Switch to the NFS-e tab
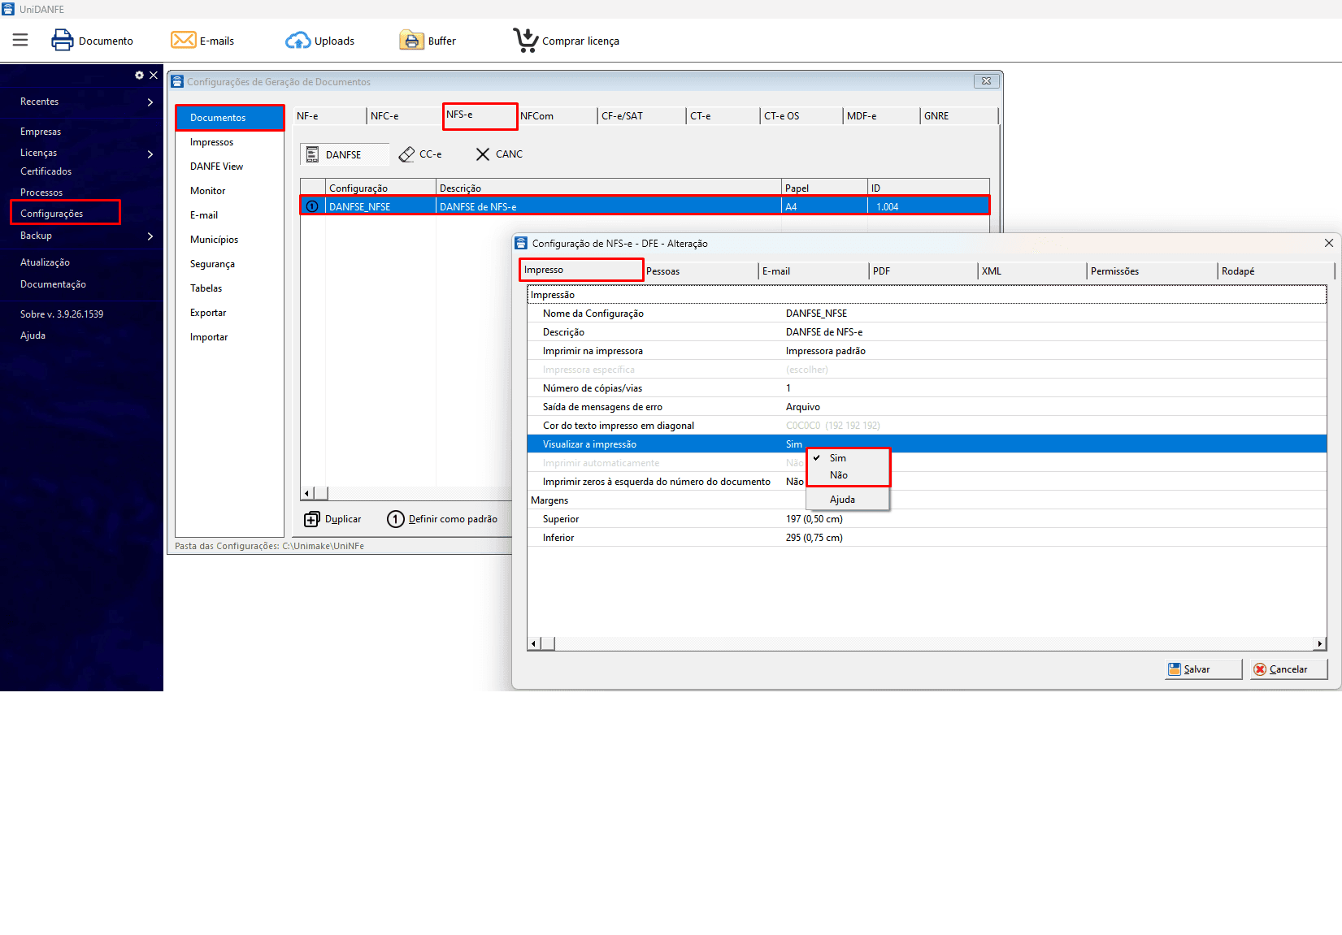The image size is (1342, 935). click(x=480, y=115)
